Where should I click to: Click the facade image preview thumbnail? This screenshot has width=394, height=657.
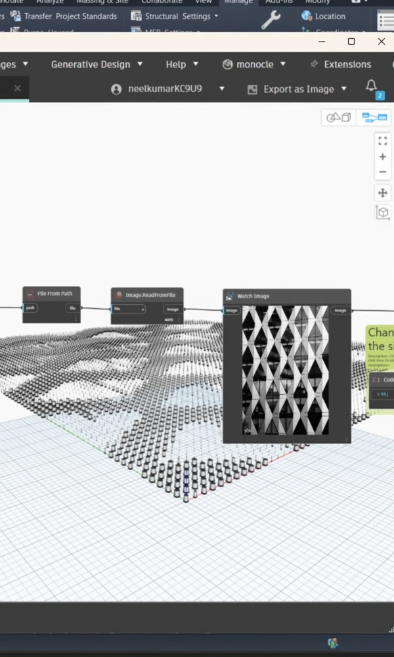coord(285,370)
